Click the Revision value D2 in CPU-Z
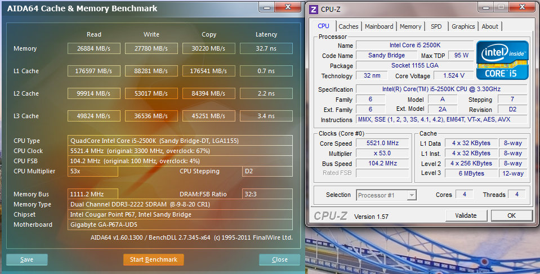The image size is (540, 274). click(x=512, y=110)
